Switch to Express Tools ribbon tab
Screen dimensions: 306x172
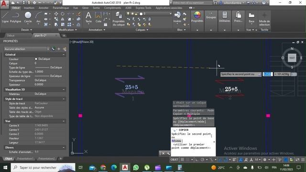click(143, 8)
